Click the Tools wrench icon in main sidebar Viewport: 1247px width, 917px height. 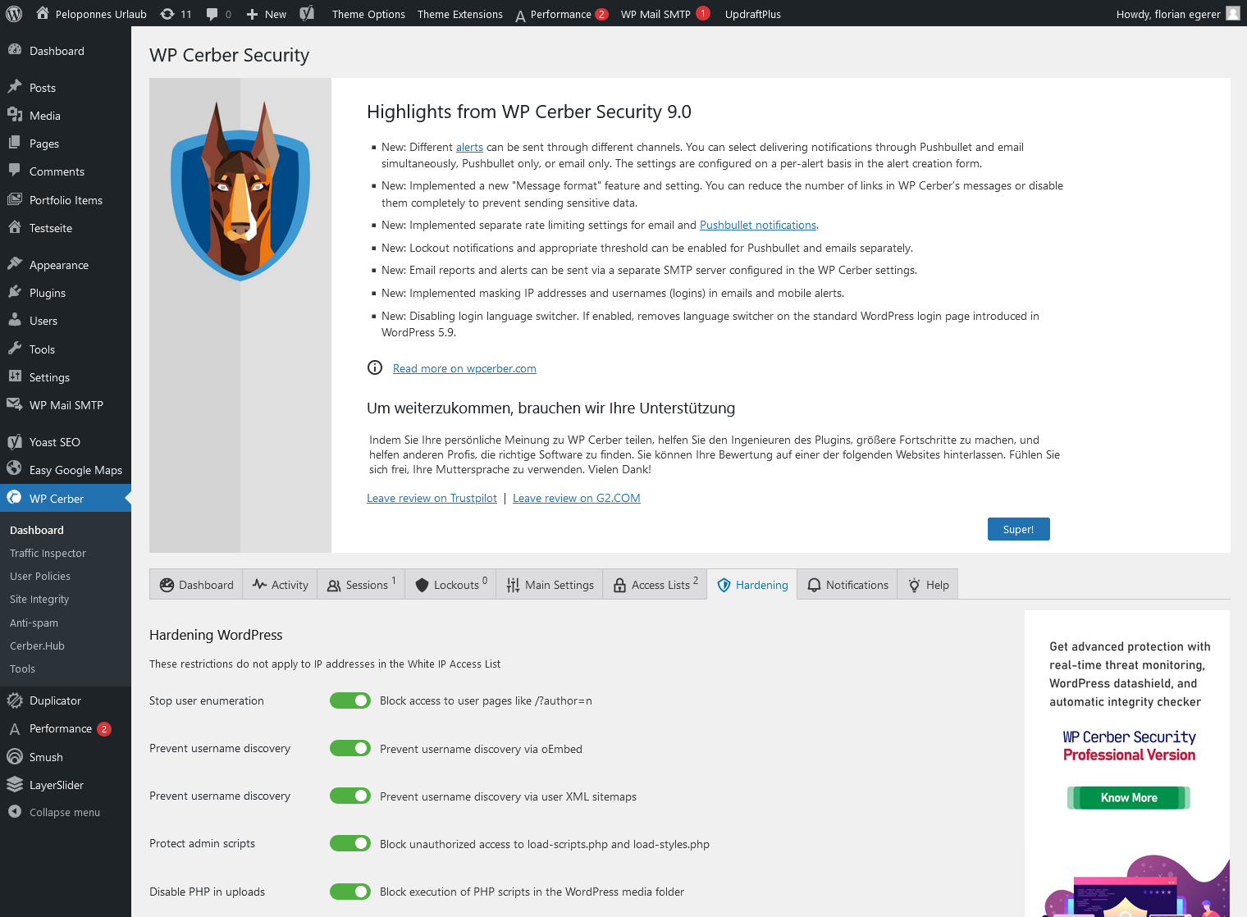tap(15, 349)
